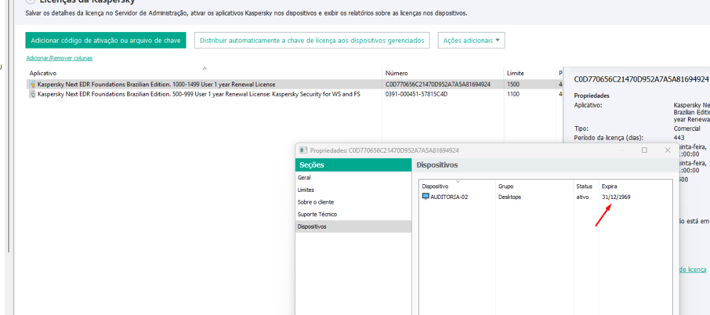Click the Número column header
Screen dimensions: 710x315
click(x=396, y=73)
